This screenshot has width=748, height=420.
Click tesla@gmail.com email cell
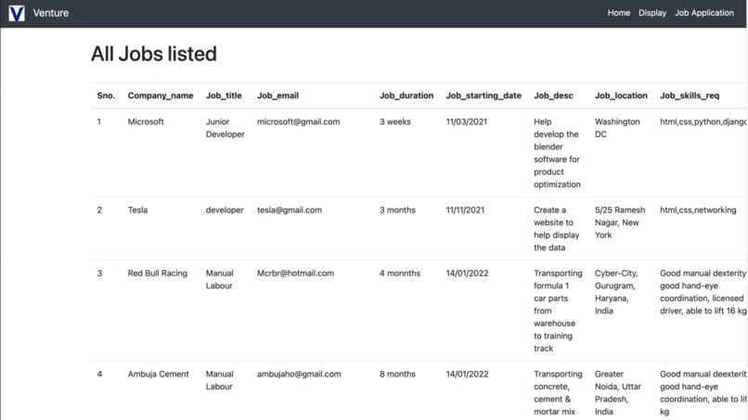tap(290, 210)
